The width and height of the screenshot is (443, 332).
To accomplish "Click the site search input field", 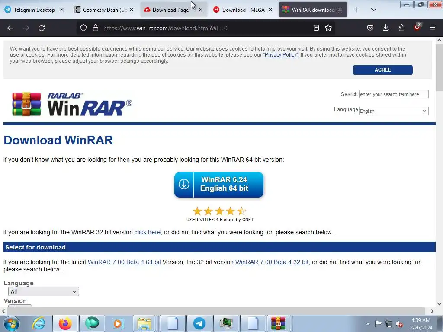I will (394, 94).
